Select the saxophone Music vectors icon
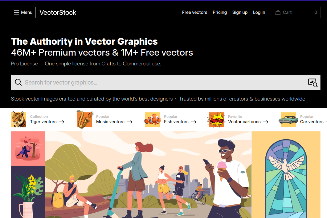The width and height of the screenshot is (327, 218). (x=84, y=119)
